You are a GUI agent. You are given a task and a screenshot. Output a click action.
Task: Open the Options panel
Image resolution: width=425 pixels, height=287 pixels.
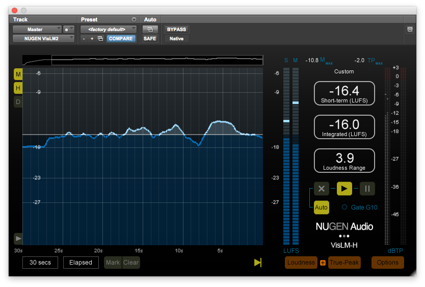[x=388, y=263]
